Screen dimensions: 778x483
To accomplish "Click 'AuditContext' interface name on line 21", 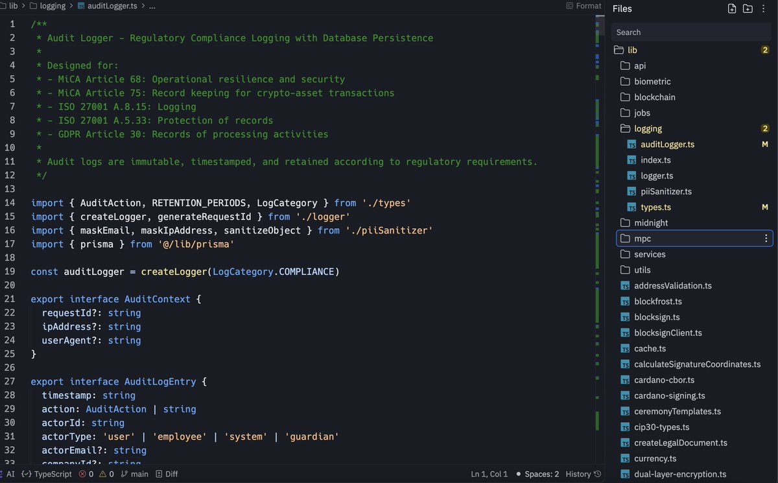I will click(x=158, y=299).
